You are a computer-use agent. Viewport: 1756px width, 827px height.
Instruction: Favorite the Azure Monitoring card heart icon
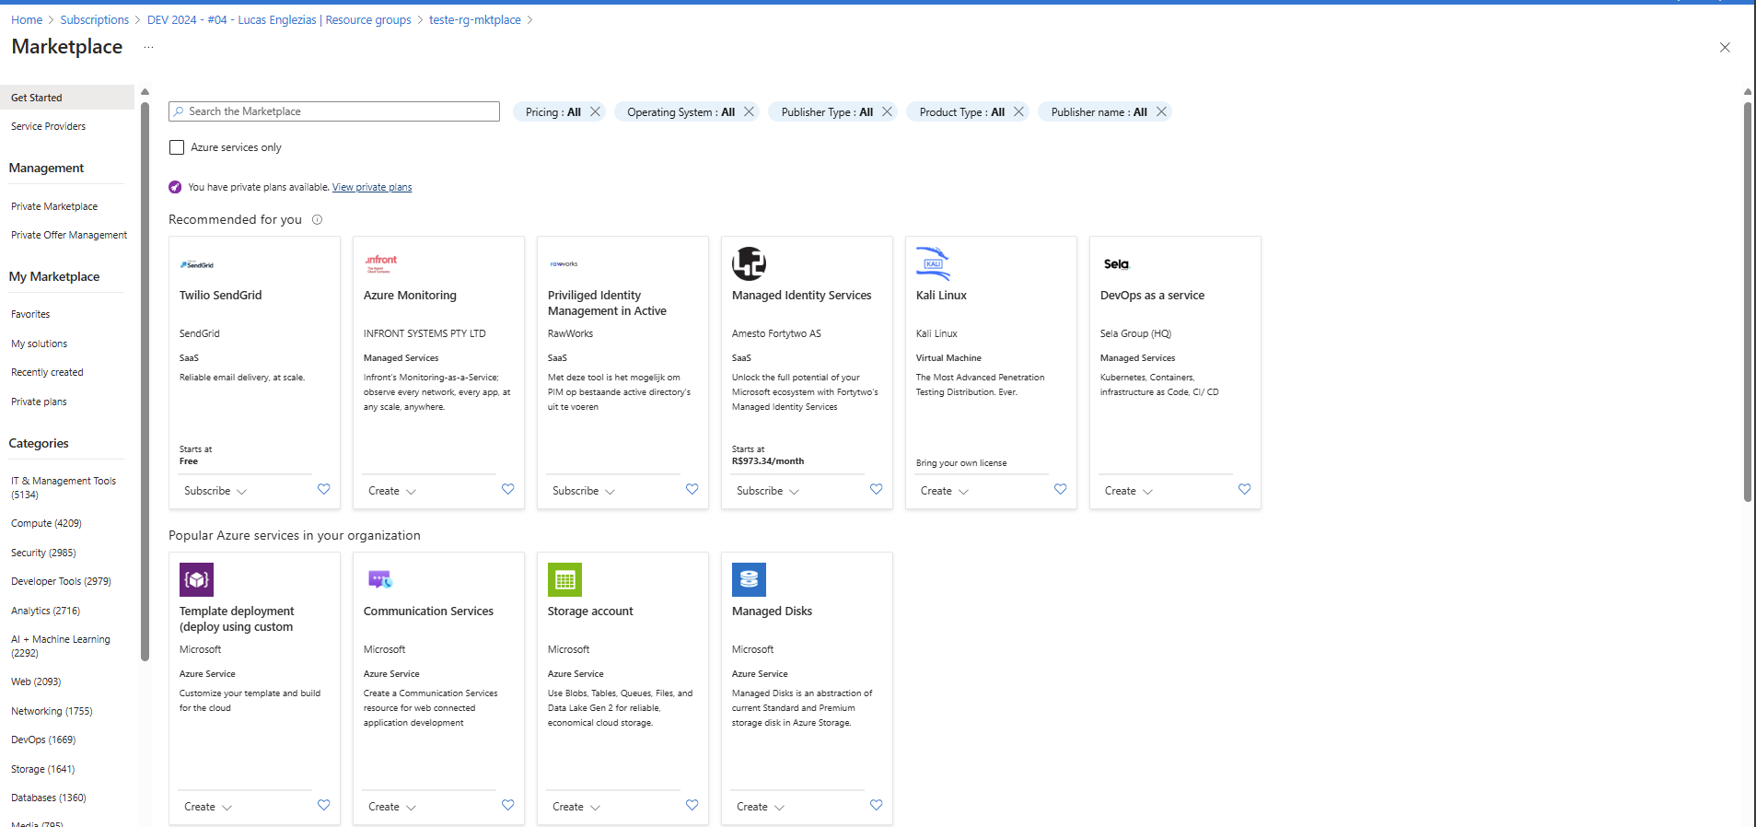click(x=507, y=489)
